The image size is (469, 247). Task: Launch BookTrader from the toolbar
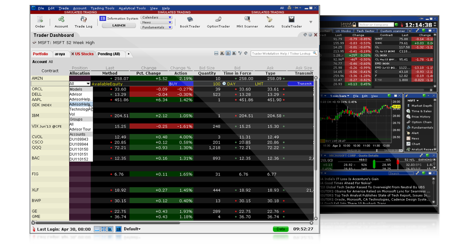(189, 21)
